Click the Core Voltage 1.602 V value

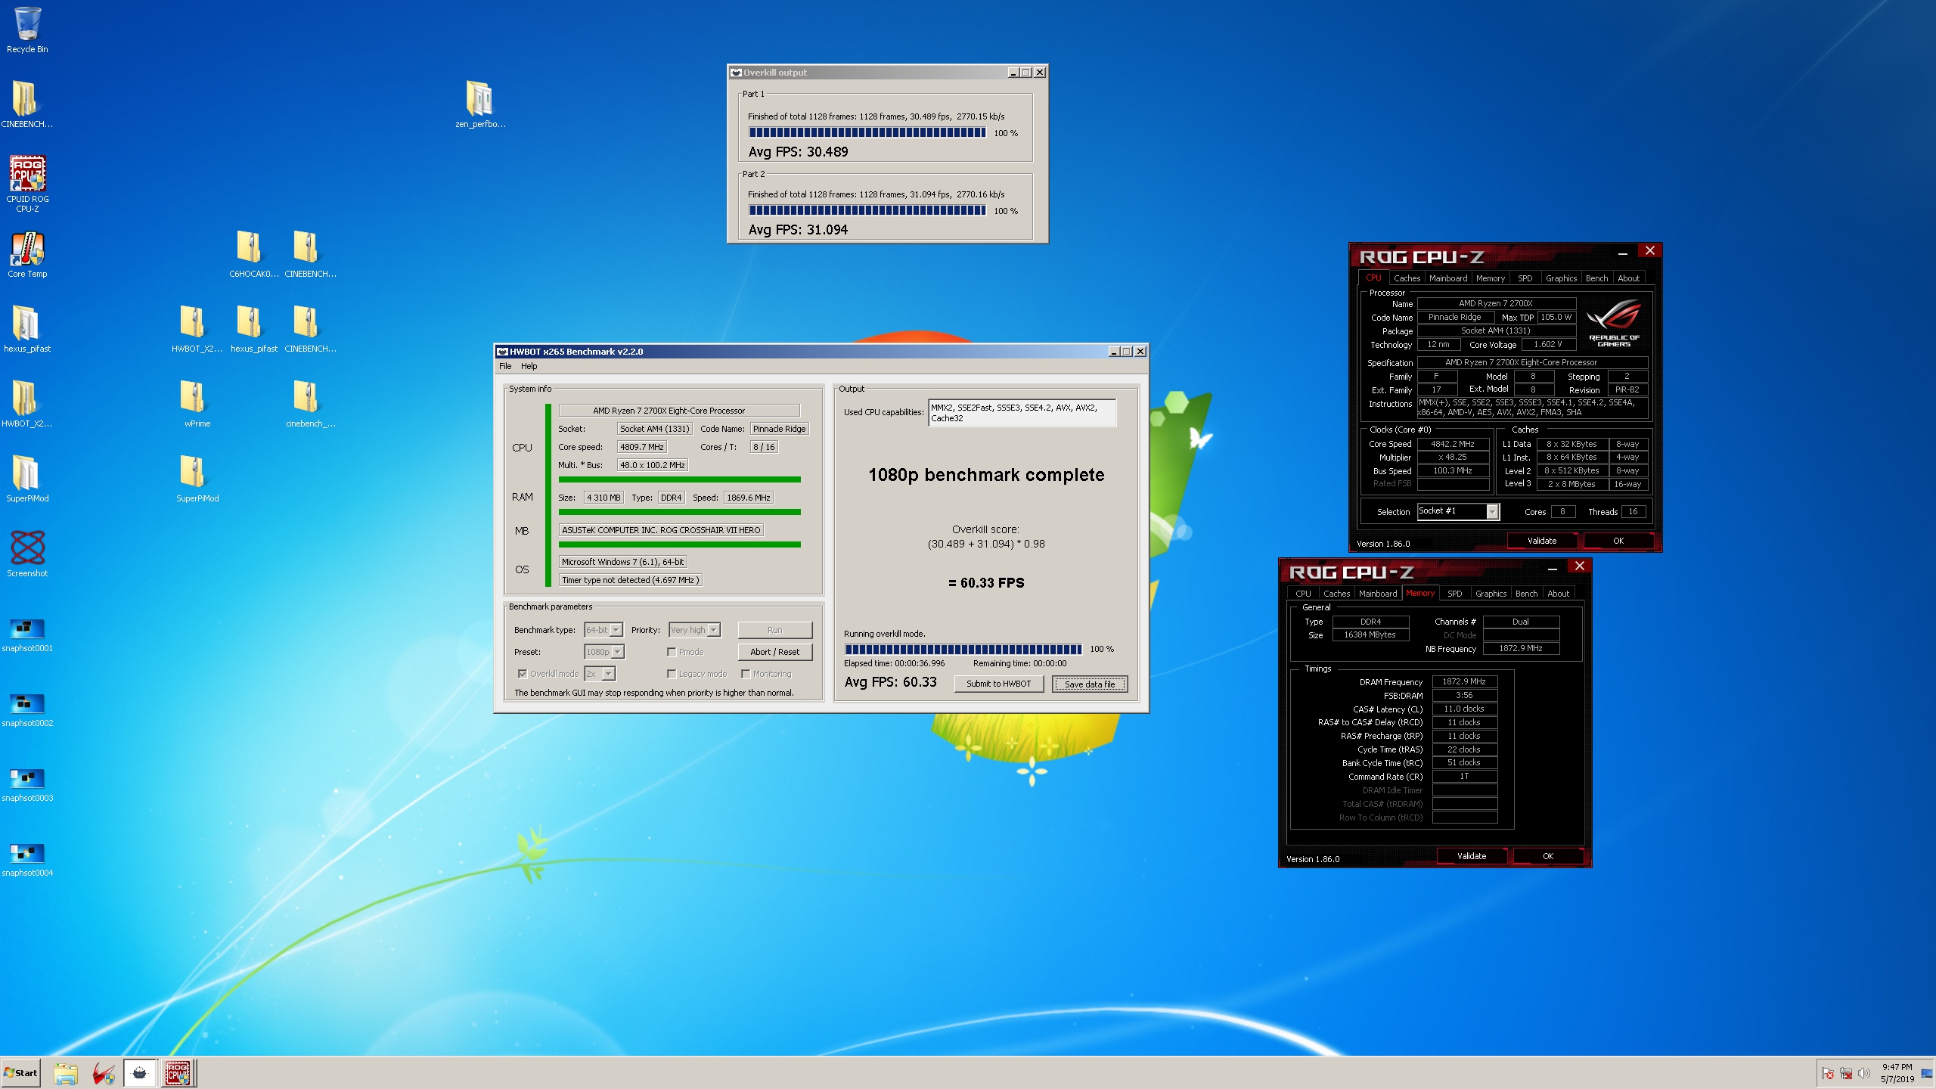click(x=1547, y=344)
